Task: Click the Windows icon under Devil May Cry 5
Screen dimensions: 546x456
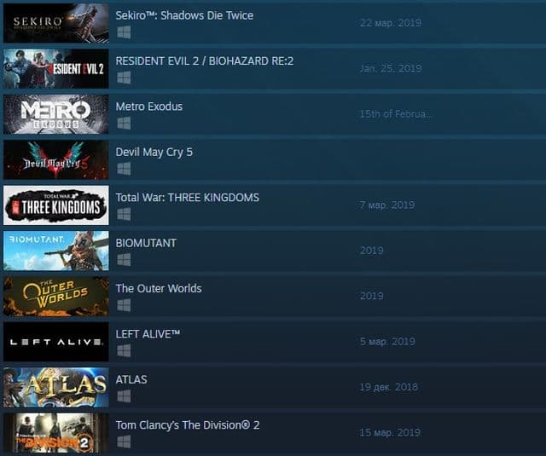Action: [x=124, y=169]
